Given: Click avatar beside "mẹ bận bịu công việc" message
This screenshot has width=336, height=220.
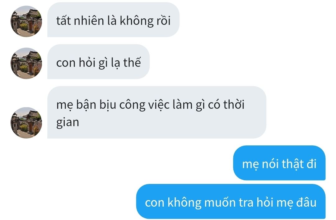Looking at the screenshot, I should point(26,123).
